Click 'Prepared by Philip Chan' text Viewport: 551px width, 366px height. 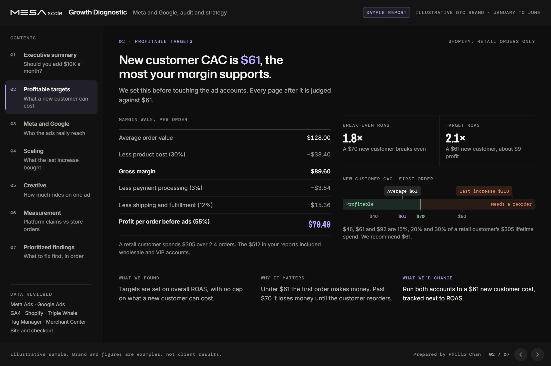[x=447, y=354]
